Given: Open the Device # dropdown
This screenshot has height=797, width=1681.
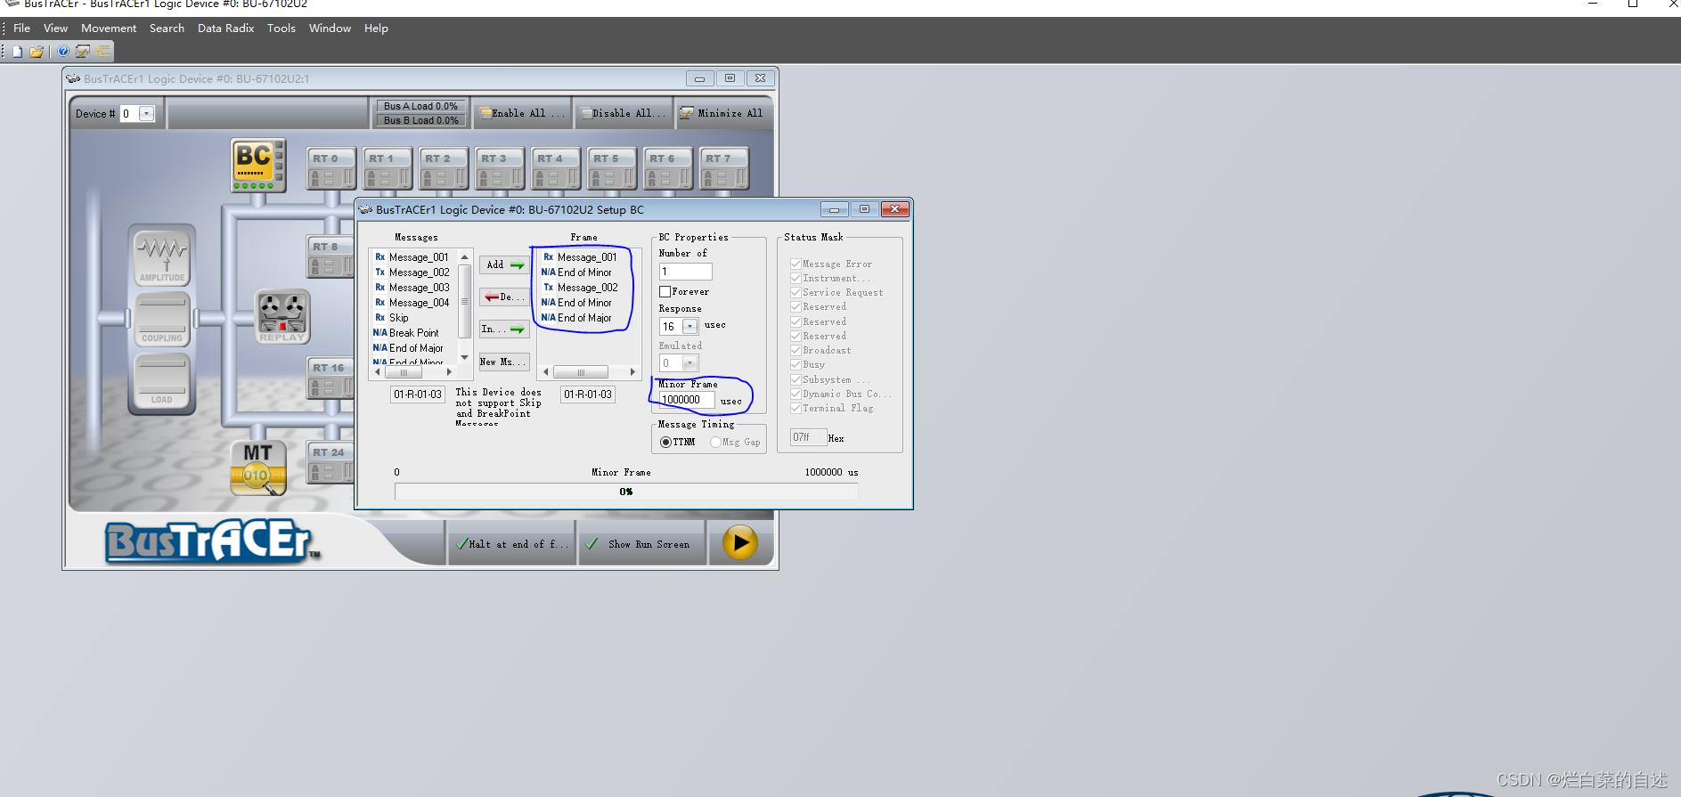Looking at the screenshot, I should tap(147, 114).
